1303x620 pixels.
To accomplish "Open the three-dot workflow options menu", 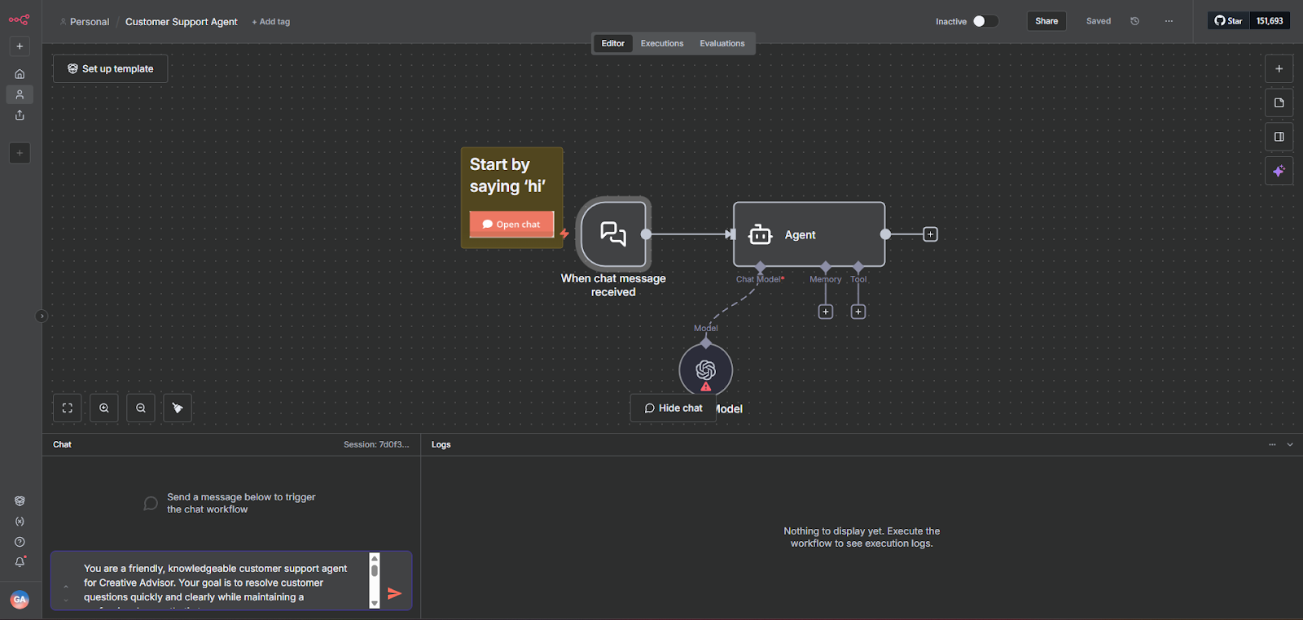I will click(1169, 21).
